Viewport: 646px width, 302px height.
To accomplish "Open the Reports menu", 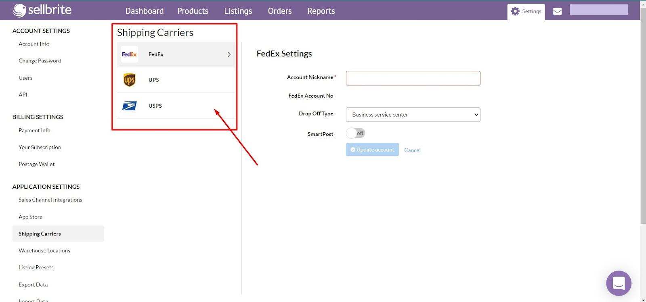I will 321,11.
